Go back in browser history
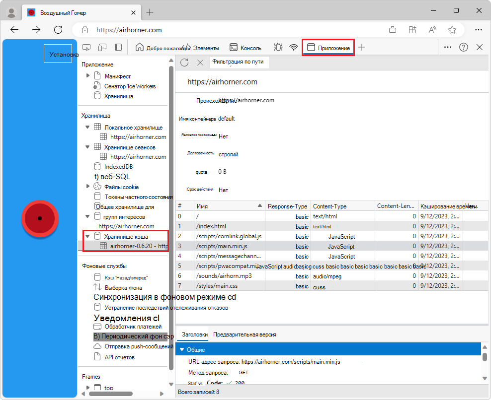Viewport: 491px width, 400px height. point(14,30)
